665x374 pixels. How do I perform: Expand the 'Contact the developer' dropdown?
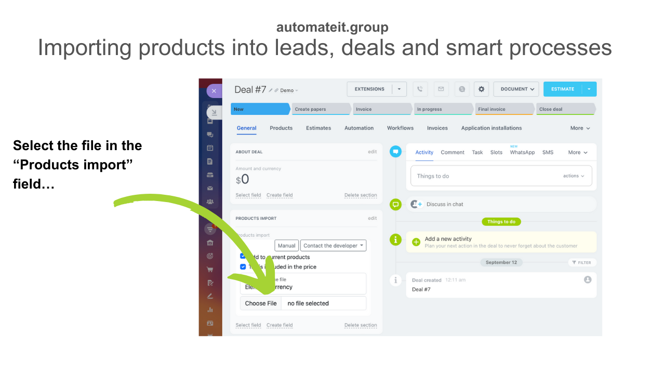click(x=334, y=246)
